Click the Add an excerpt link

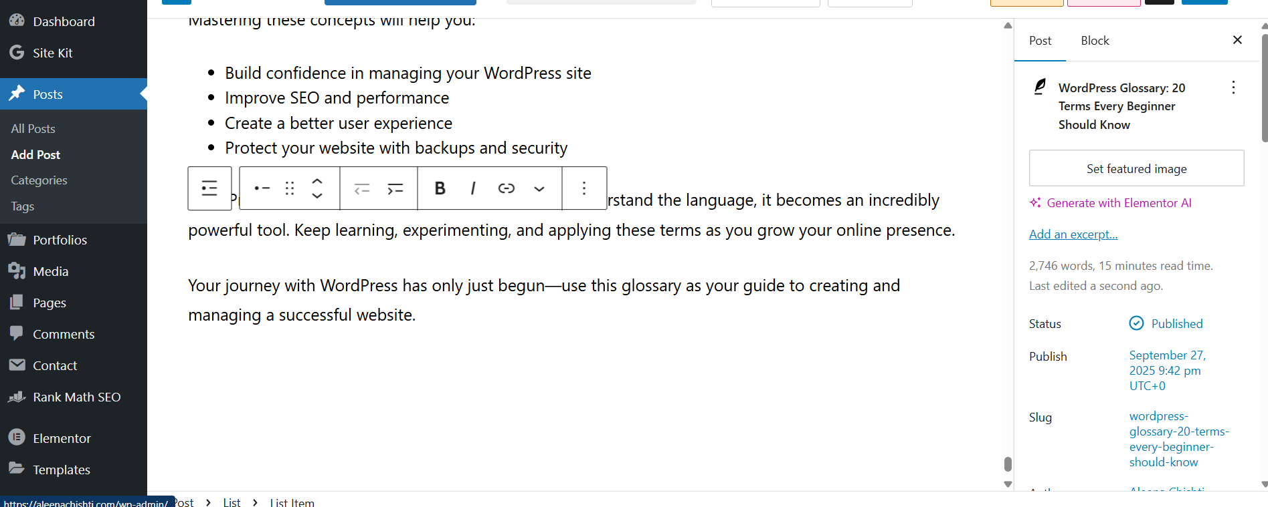pyautogui.click(x=1073, y=234)
